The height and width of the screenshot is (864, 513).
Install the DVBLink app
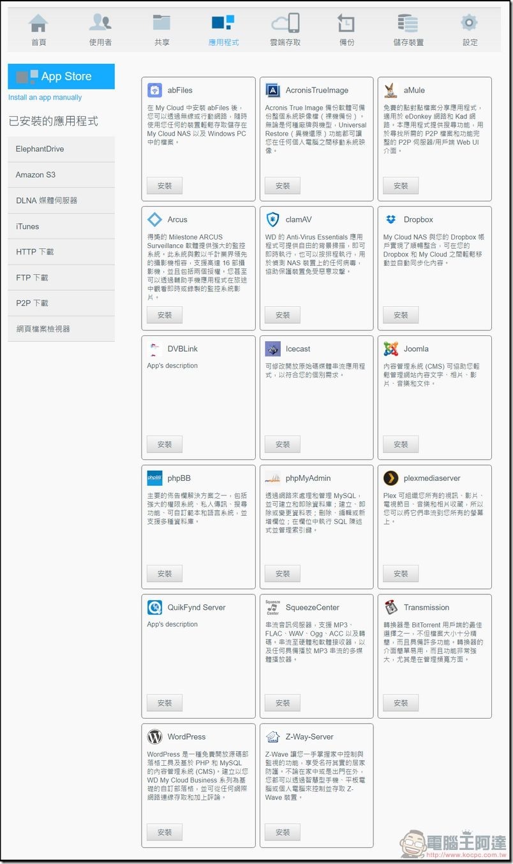pos(165,444)
